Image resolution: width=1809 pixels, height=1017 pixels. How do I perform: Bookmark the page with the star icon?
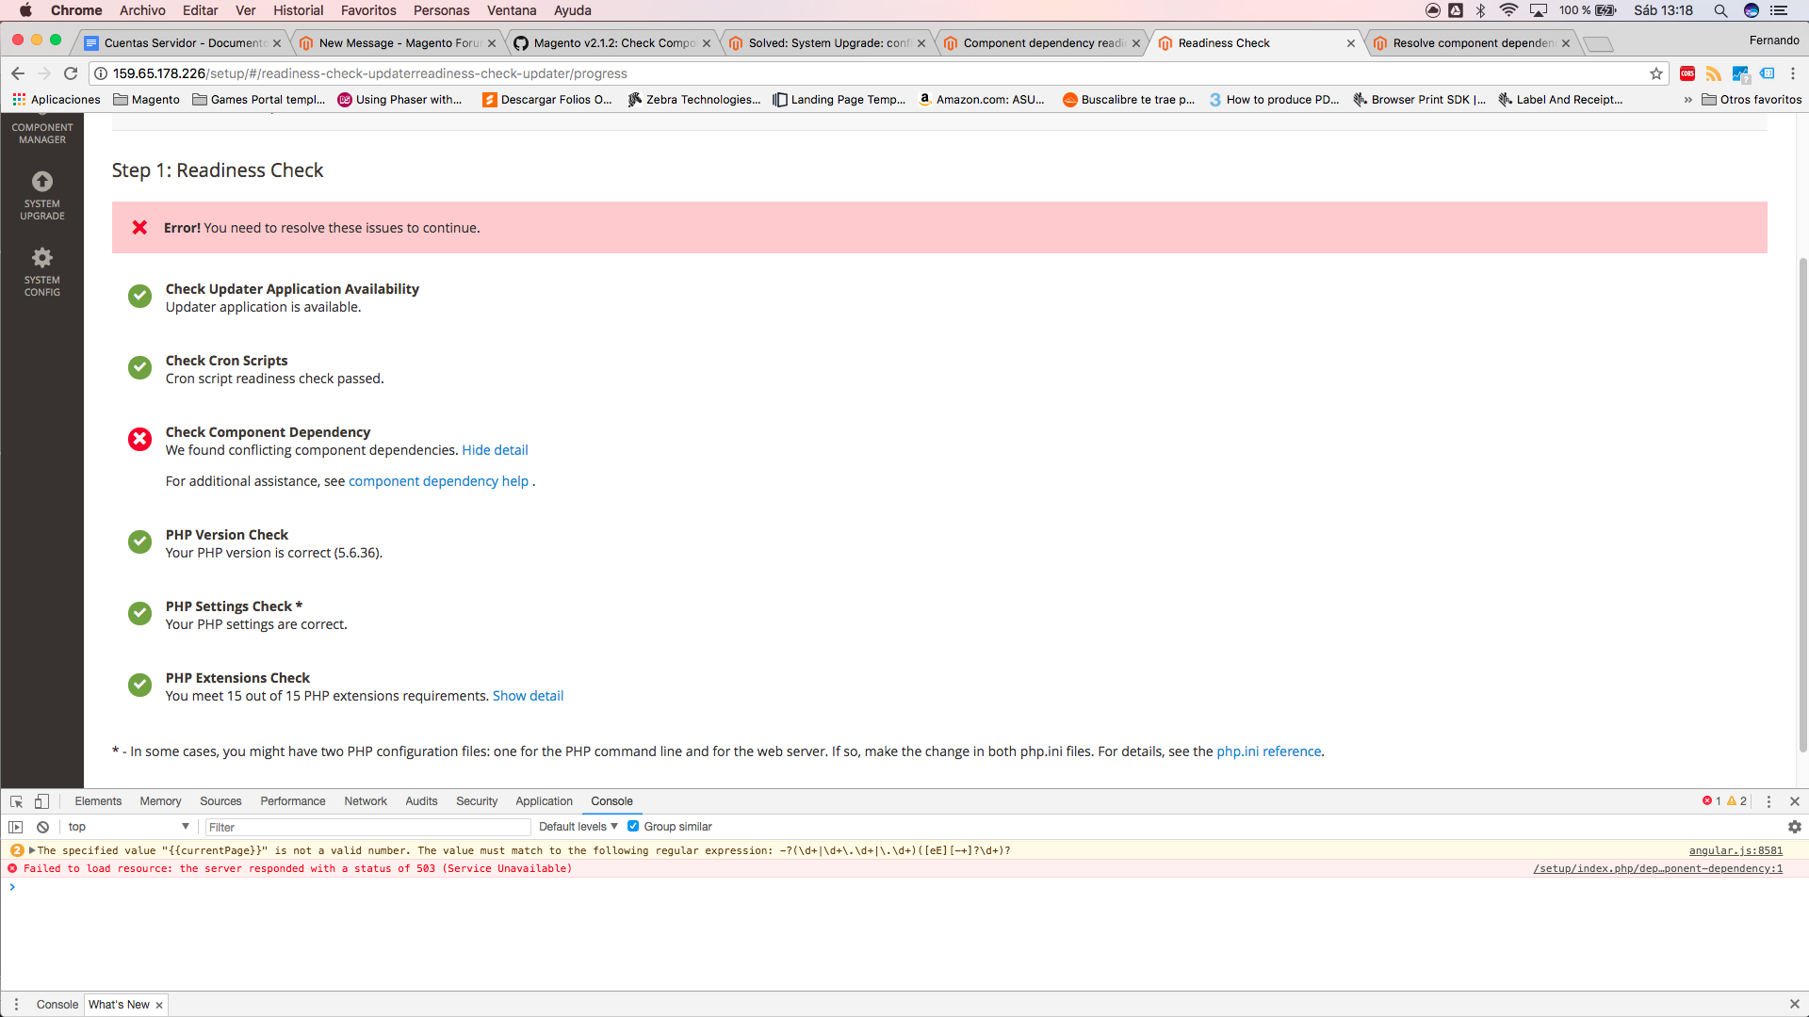tap(1656, 73)
